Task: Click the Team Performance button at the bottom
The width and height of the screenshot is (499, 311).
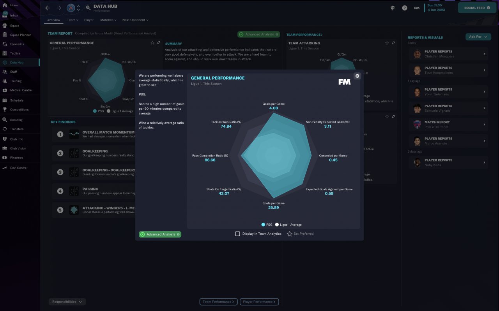Action: pyautogui.click(x=218, y=302)
